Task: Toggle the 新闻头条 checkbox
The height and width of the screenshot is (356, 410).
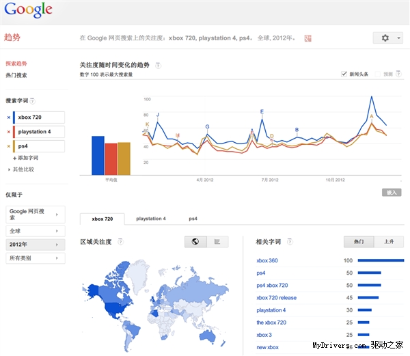Action: [344, 74]
